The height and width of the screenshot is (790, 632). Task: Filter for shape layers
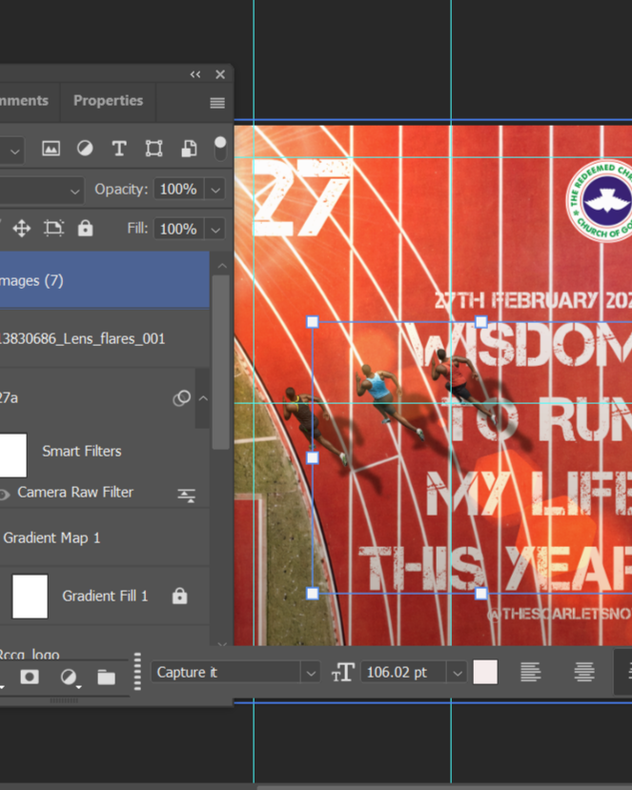(x=153, y=149)
